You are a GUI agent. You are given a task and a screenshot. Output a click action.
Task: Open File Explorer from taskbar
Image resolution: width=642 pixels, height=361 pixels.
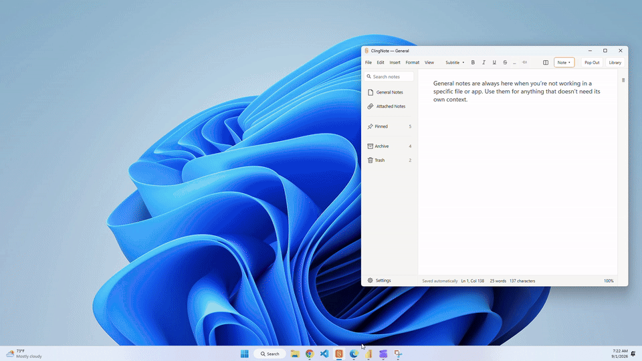tap(295, 354)
